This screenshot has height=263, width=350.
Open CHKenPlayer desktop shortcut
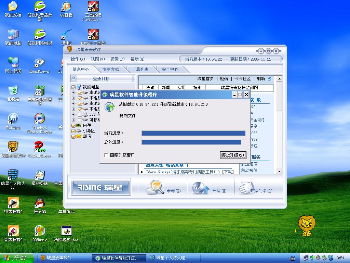[x=40, y=149]
